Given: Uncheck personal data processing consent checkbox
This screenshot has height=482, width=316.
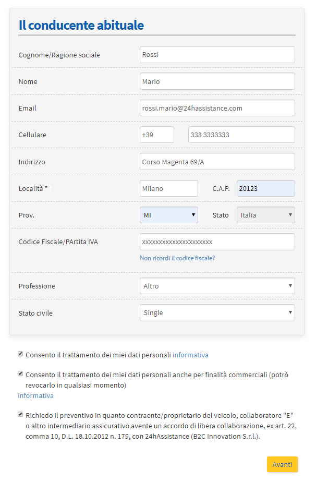Looking at the screenshot, I should pos(20,354).
